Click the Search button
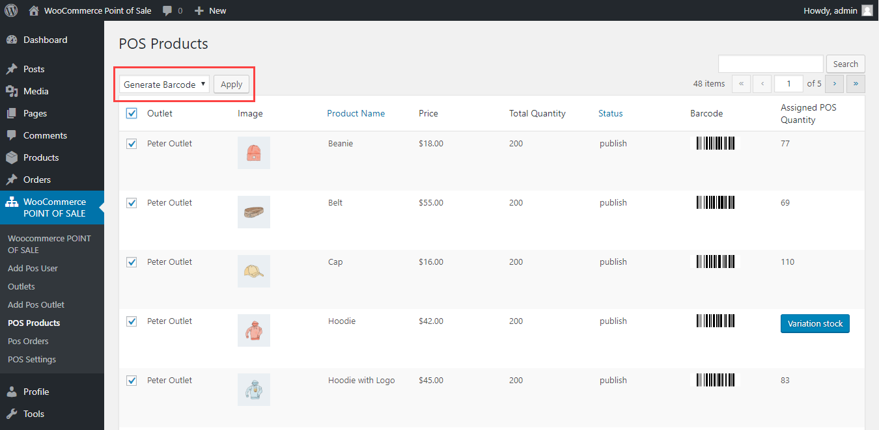Screen dimensions: 879x430 [846, 64]
